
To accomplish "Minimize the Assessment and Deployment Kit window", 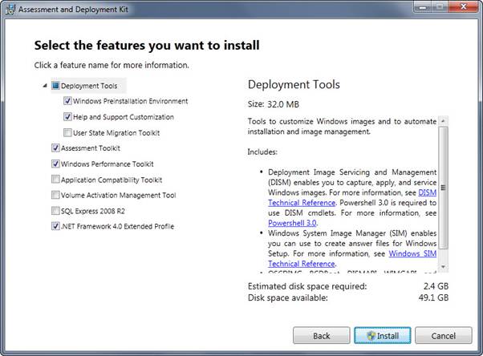I will [x=422, y=6].
